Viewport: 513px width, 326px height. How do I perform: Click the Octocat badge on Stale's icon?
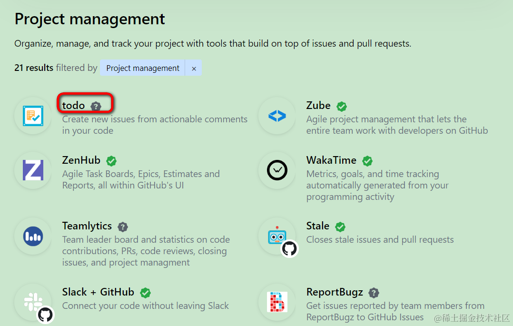coord(289,248)
